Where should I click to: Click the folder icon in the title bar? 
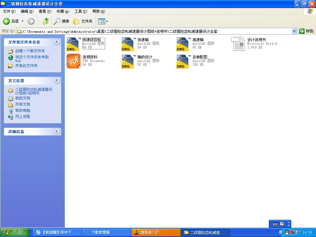(x=3, y=3)
